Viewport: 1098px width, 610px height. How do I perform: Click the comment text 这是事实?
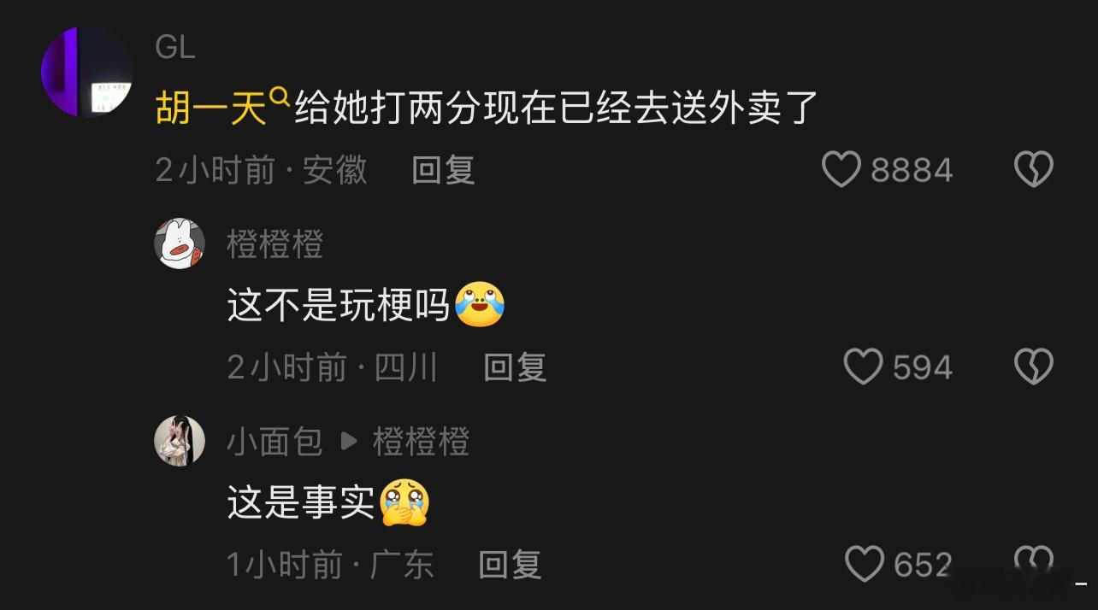tap(301, 502)
